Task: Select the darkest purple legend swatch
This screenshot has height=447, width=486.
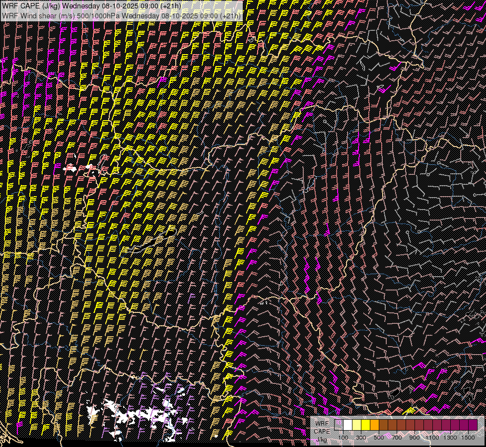Action: [473, 425]
